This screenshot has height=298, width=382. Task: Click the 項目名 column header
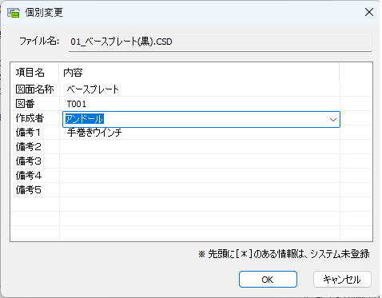point(35,73)
